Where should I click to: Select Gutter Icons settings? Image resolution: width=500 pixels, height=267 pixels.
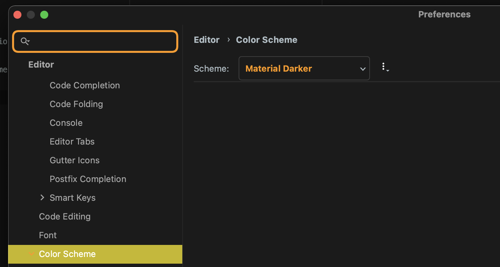pos(74,160)
